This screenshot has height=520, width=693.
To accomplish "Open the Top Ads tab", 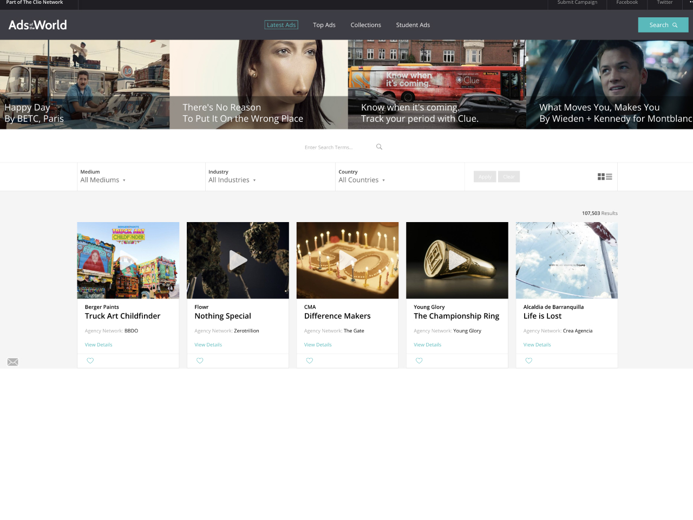I will [324, 25].
